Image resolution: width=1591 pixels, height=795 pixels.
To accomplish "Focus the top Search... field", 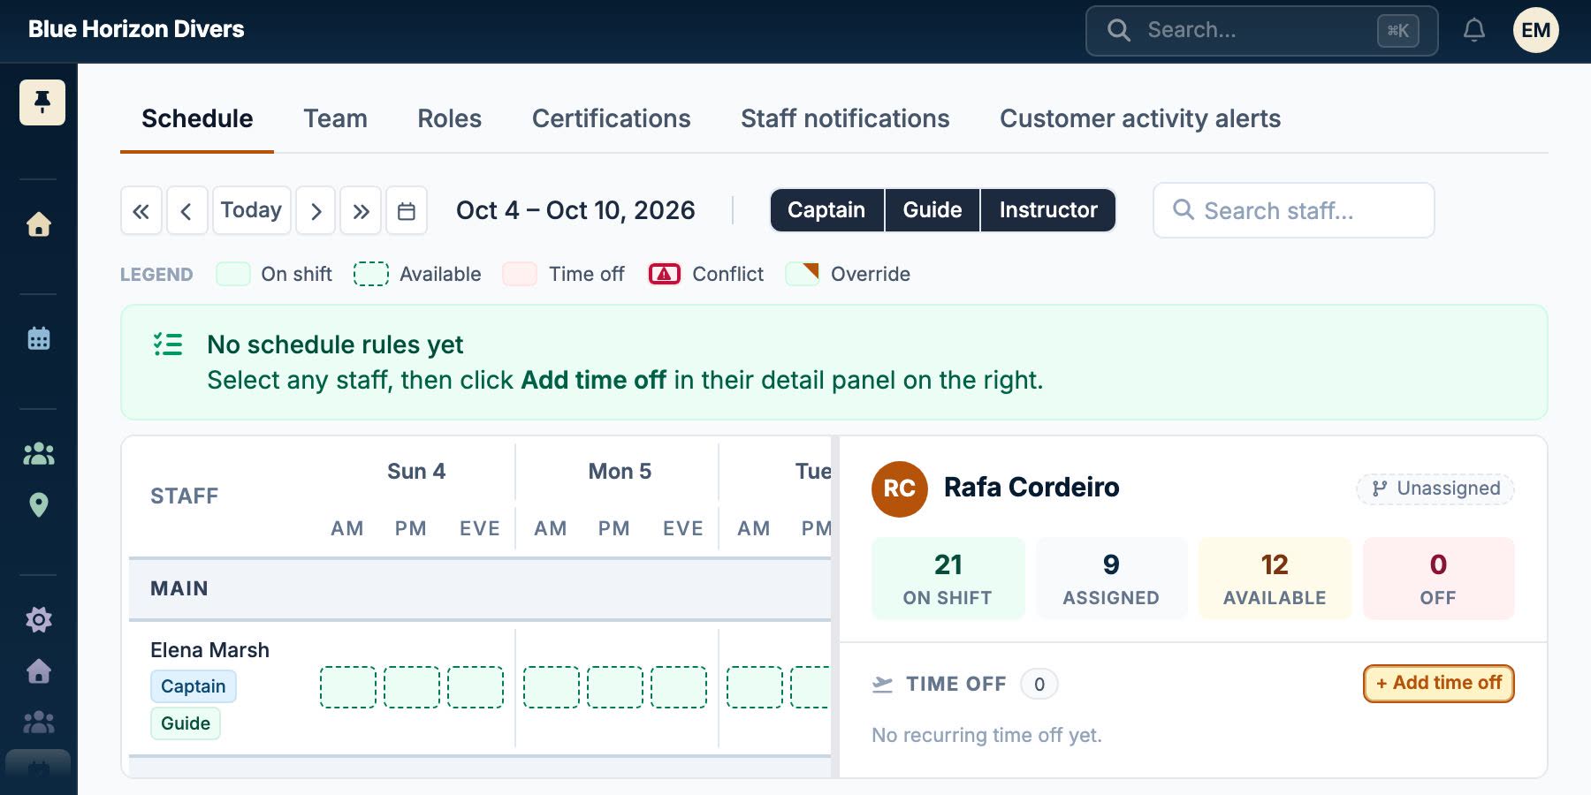I will coord(1261,31).
